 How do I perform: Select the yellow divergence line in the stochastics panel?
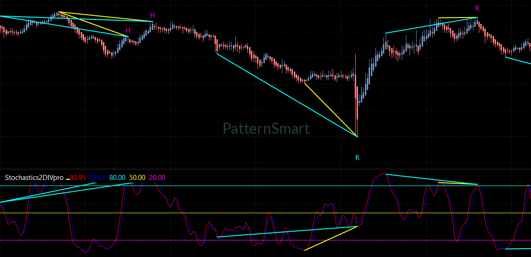click(x=331, y=239)
